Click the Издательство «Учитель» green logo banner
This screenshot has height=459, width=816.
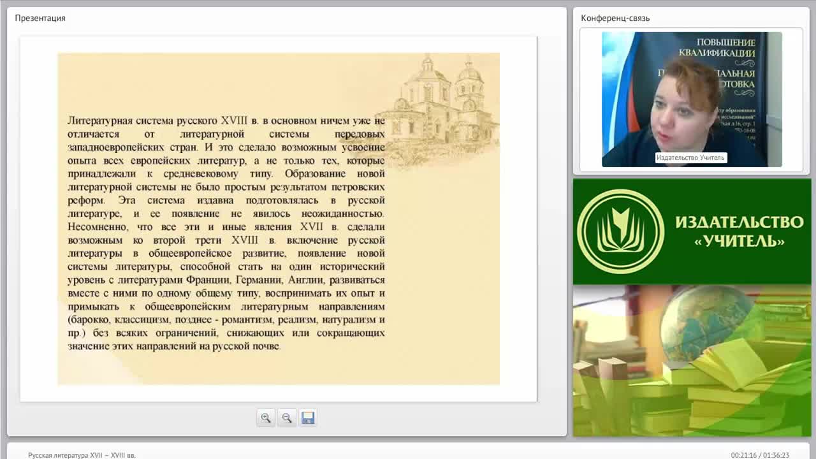(x=692, y=231)
